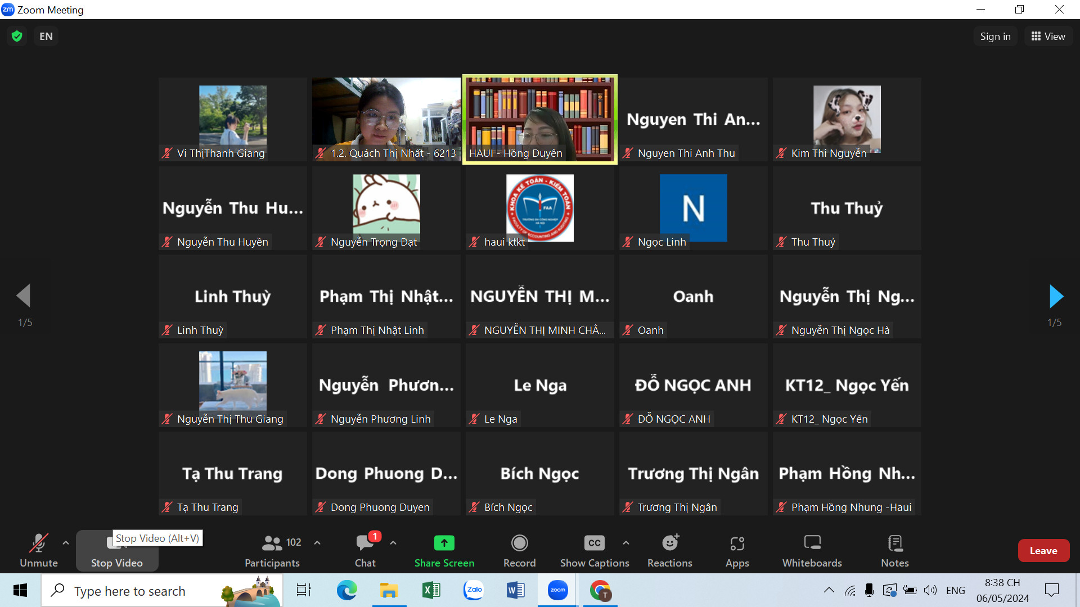This screenshot has height=607, width=1080.
Task: Toggle mute/unmute microphone
Action: click(38, 550)
